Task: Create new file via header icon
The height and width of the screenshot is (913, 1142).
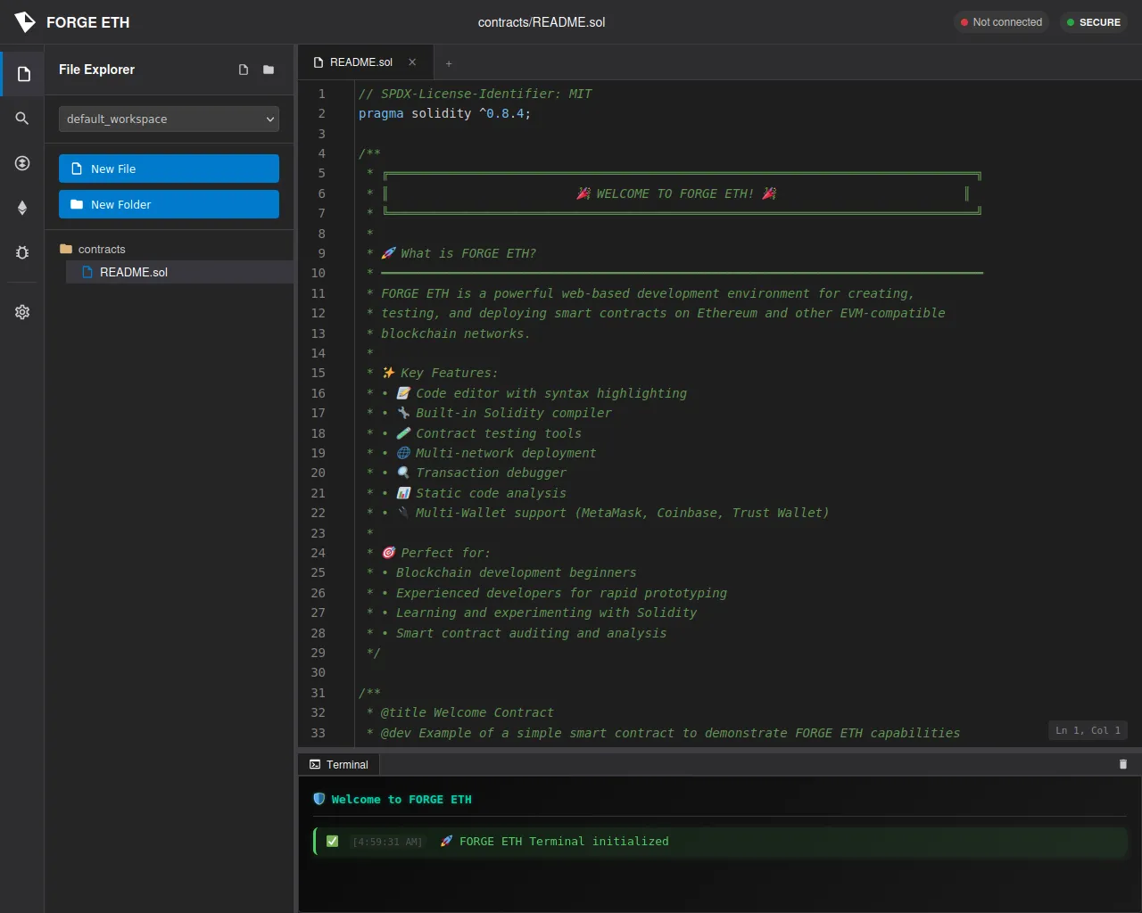Action: click(x=244, y=70)
